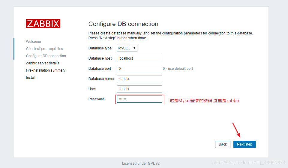Jump to Zabbix server details step
Image resolution: width=288 pixels, height=168 pixels.
point(43,63)
